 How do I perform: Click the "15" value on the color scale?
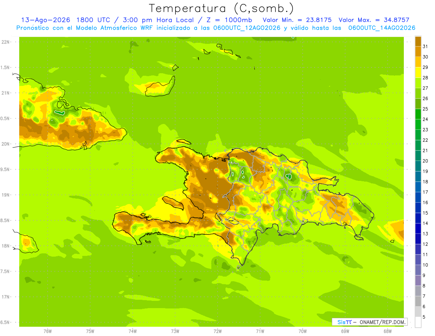tap(425, 213)
